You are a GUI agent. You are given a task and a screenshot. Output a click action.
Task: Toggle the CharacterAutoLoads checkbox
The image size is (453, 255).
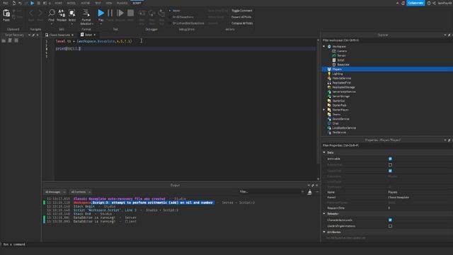click(390, 220)
